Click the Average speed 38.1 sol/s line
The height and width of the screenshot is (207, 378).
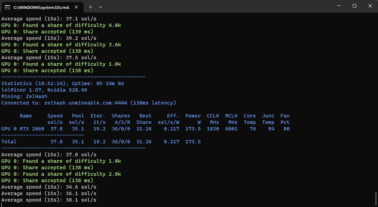(x=49, y=200)
